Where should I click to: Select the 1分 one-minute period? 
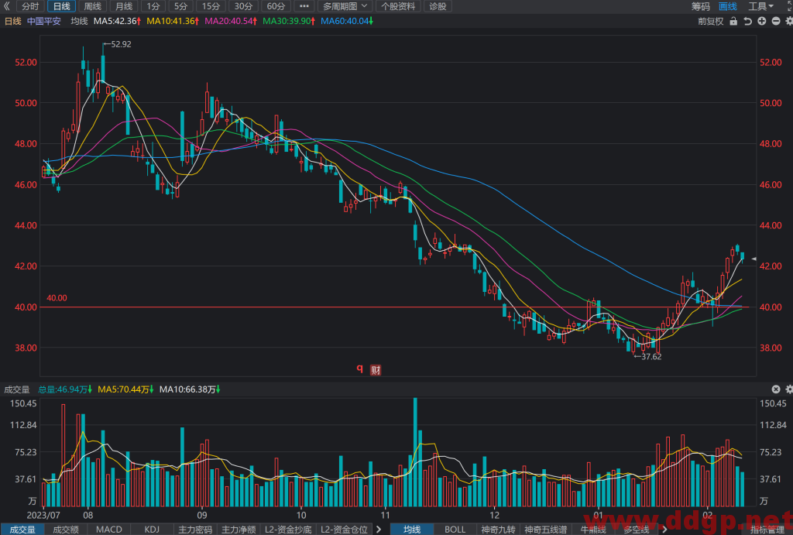click(153, 6)
